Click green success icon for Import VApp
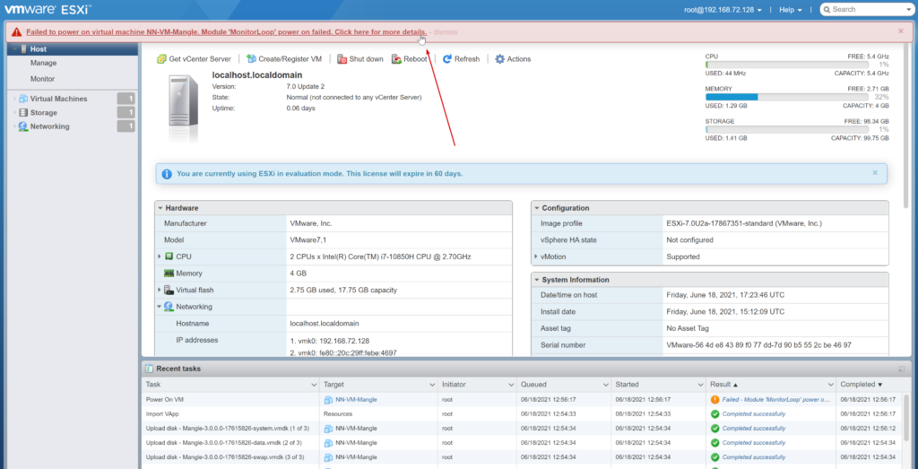The height and width of the screenshot is (469, 918). click(x=714, y=414)
